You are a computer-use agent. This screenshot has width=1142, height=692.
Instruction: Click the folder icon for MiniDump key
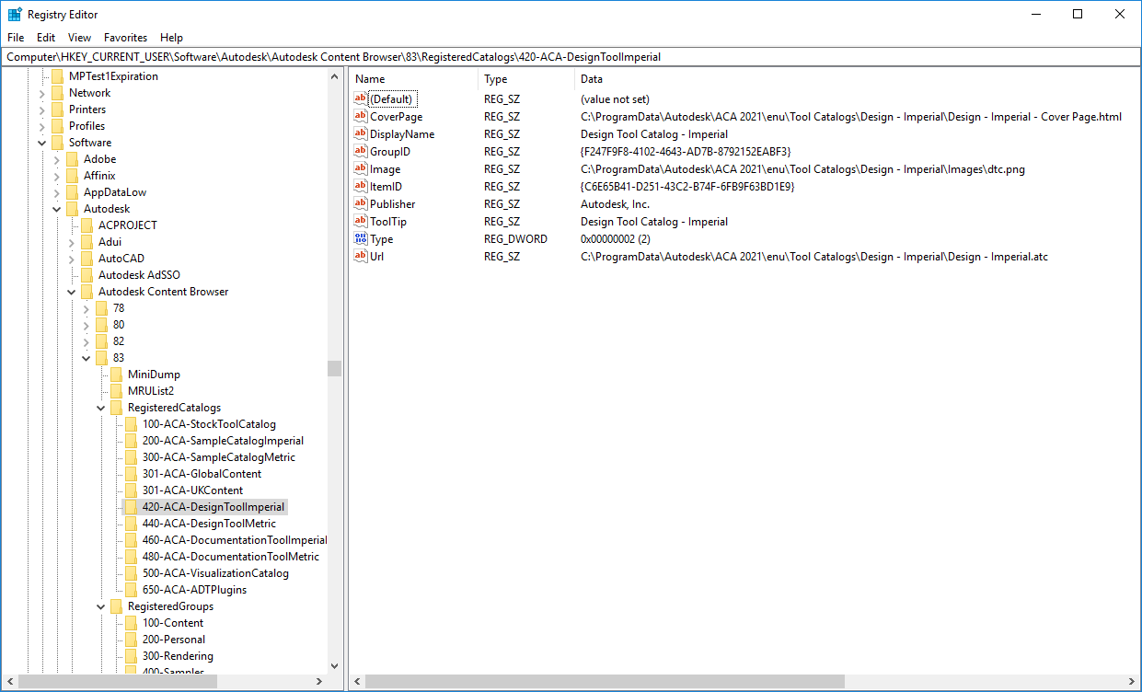(116, 374)
